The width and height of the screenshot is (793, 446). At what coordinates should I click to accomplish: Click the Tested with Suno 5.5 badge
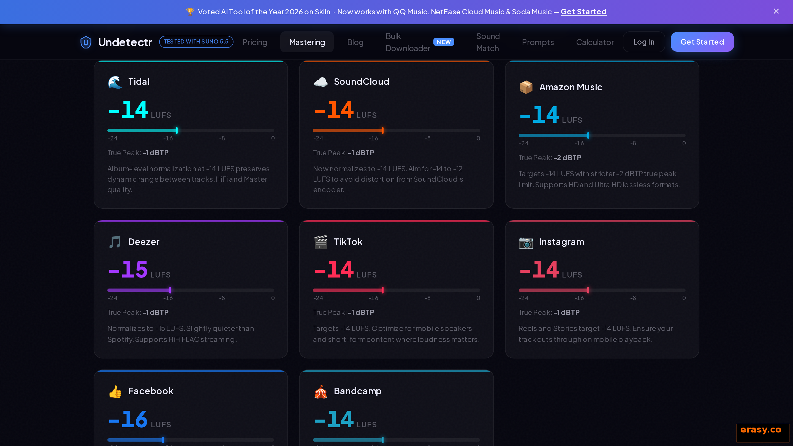(196, 42)
